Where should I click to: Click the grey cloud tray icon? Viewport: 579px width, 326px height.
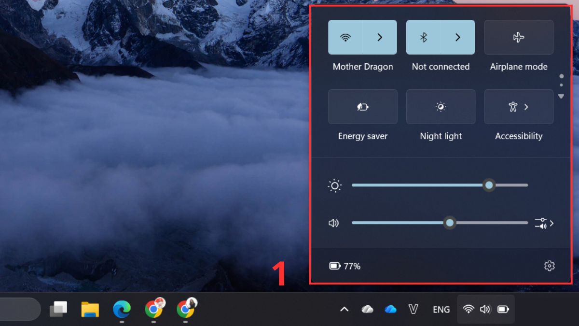[368, 309]
